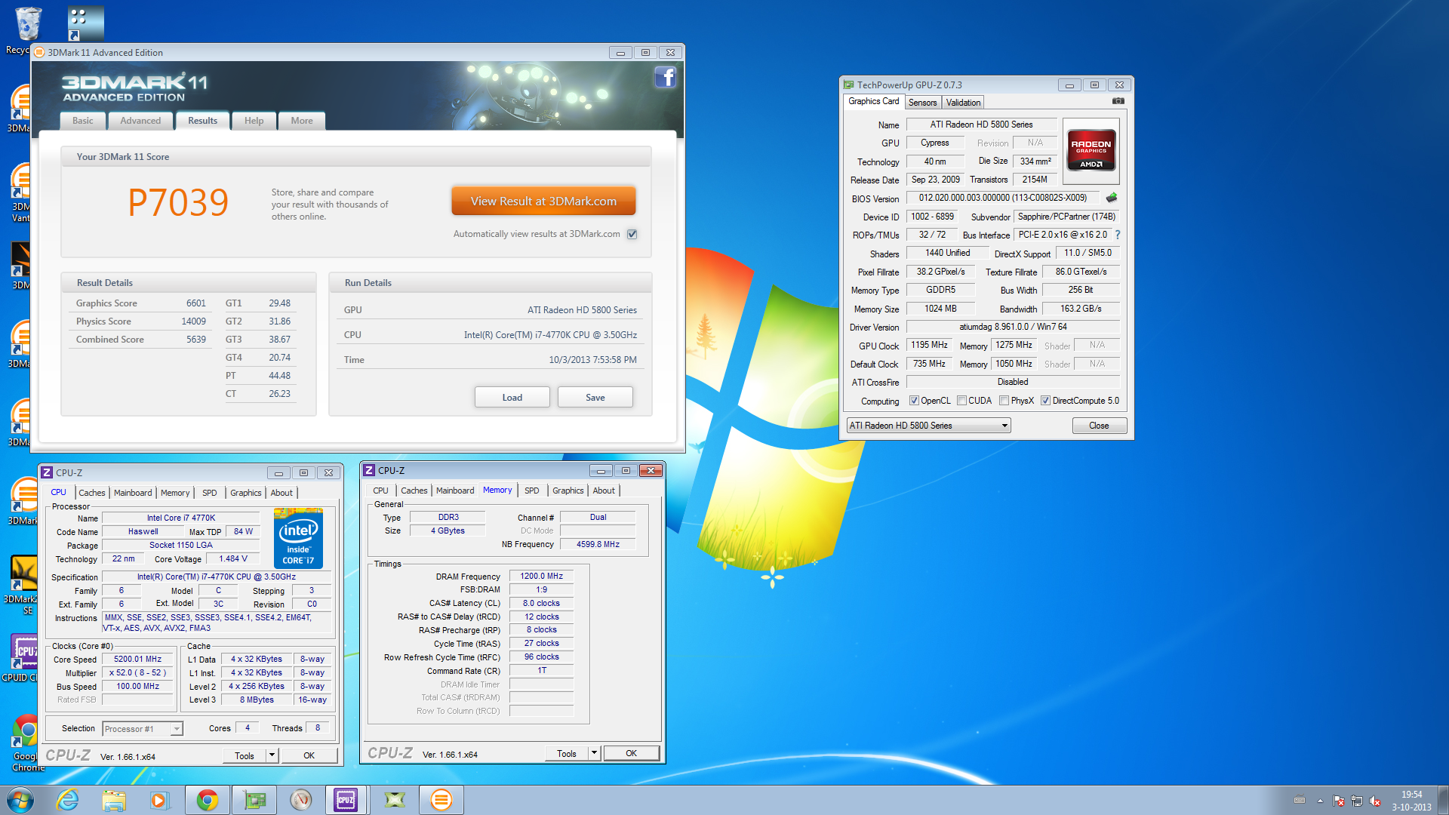
Task: Open the SPD tab in right CPU-Z
Action: (x=532, y=491)
